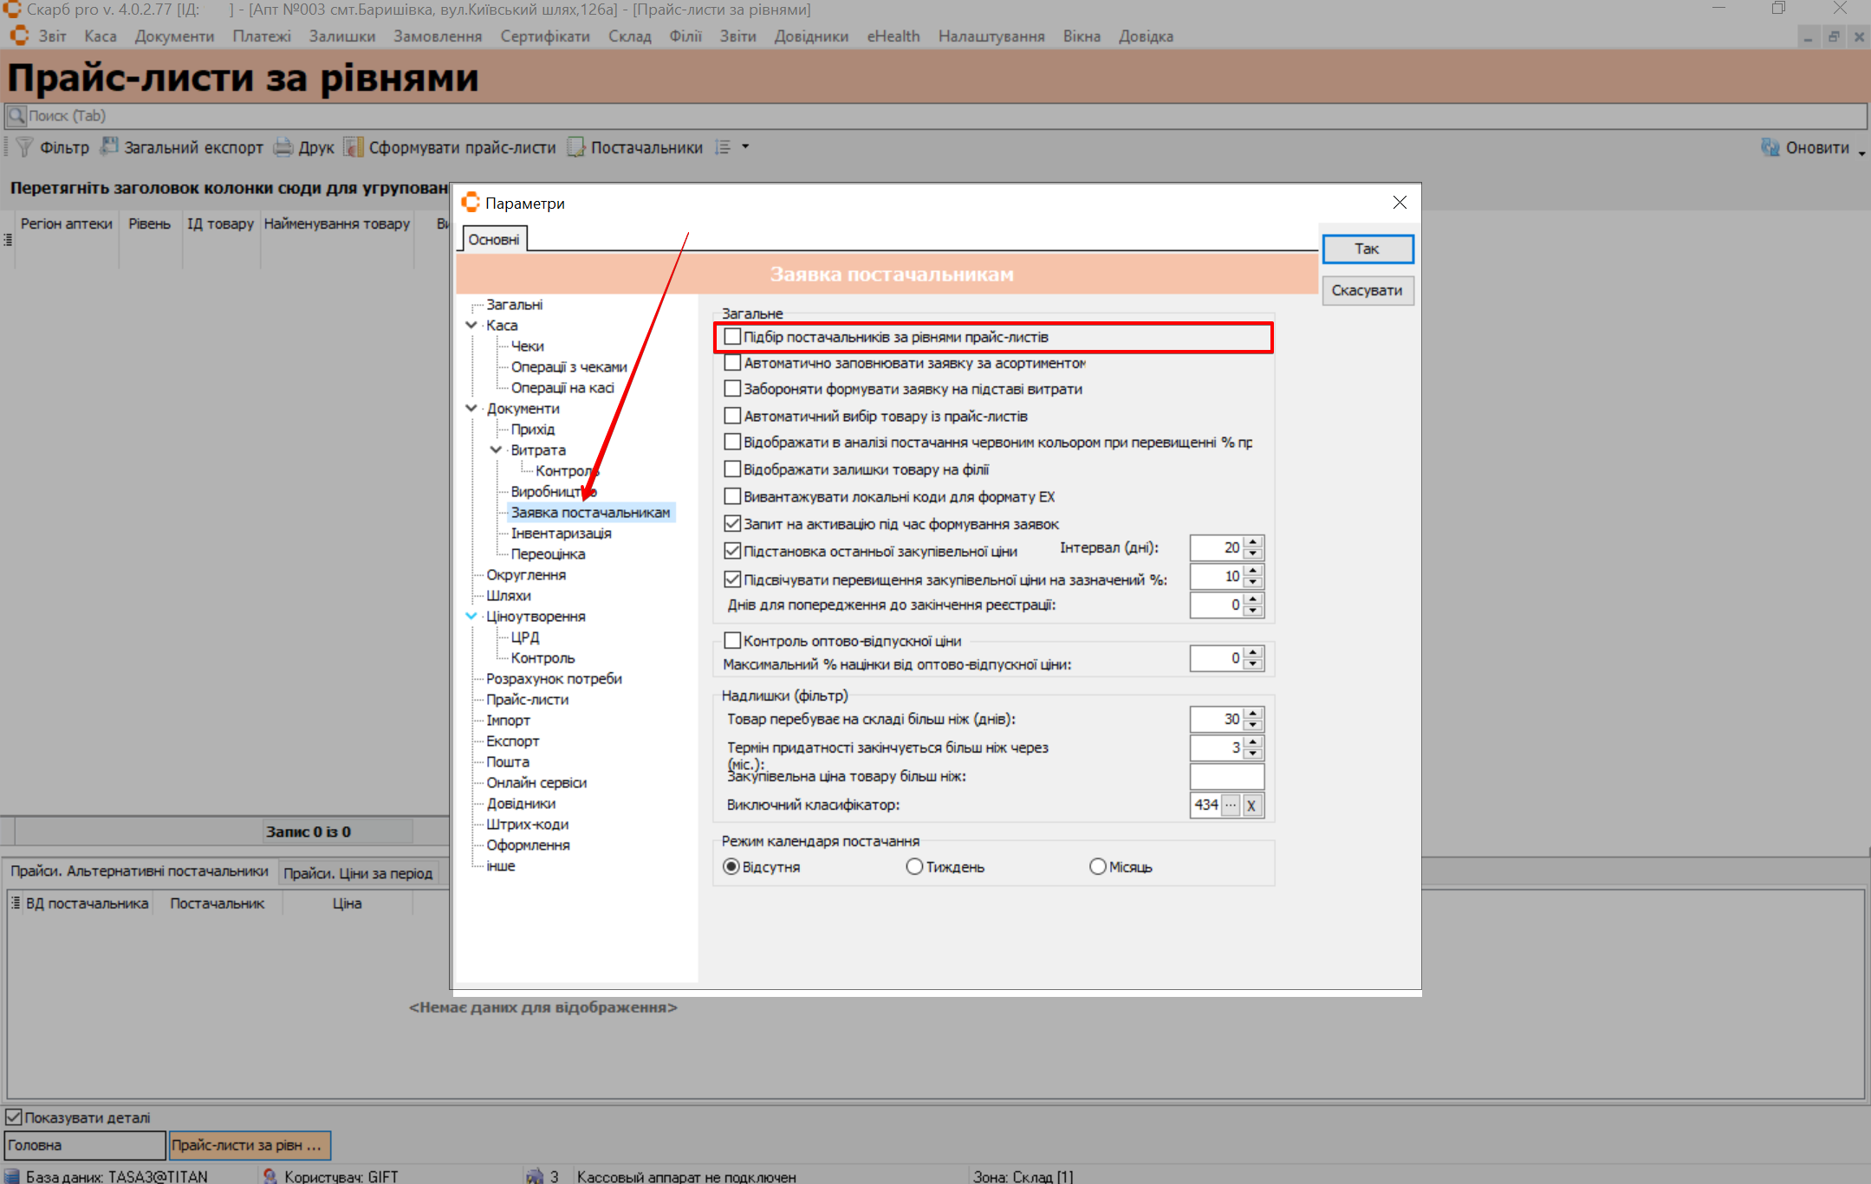This screenshot has height=1184, width=1871.
Task: Open dropdown arrow next to list icon
Action: pos(745,147)
